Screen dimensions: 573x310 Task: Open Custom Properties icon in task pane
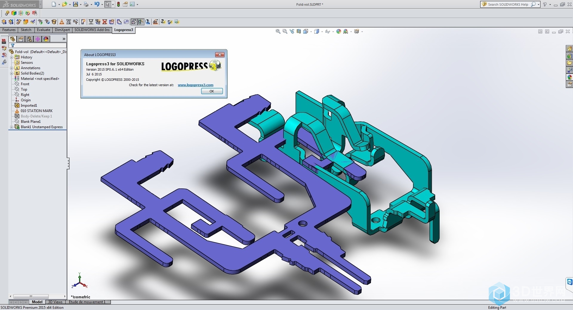point(569,84)
